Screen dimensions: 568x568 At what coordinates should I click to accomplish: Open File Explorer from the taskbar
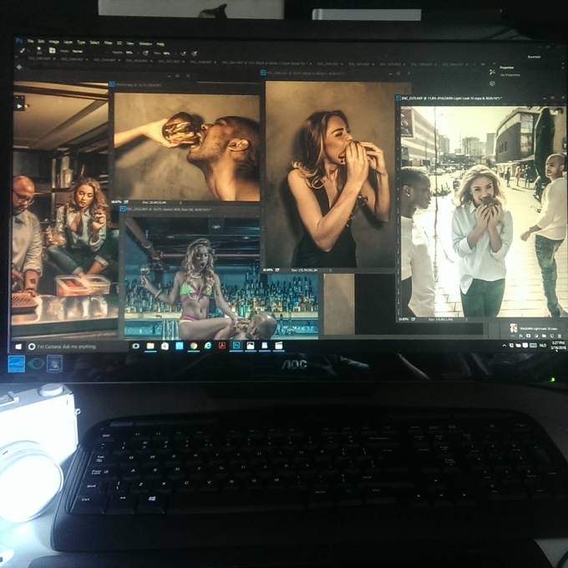[x=150, y=347]
